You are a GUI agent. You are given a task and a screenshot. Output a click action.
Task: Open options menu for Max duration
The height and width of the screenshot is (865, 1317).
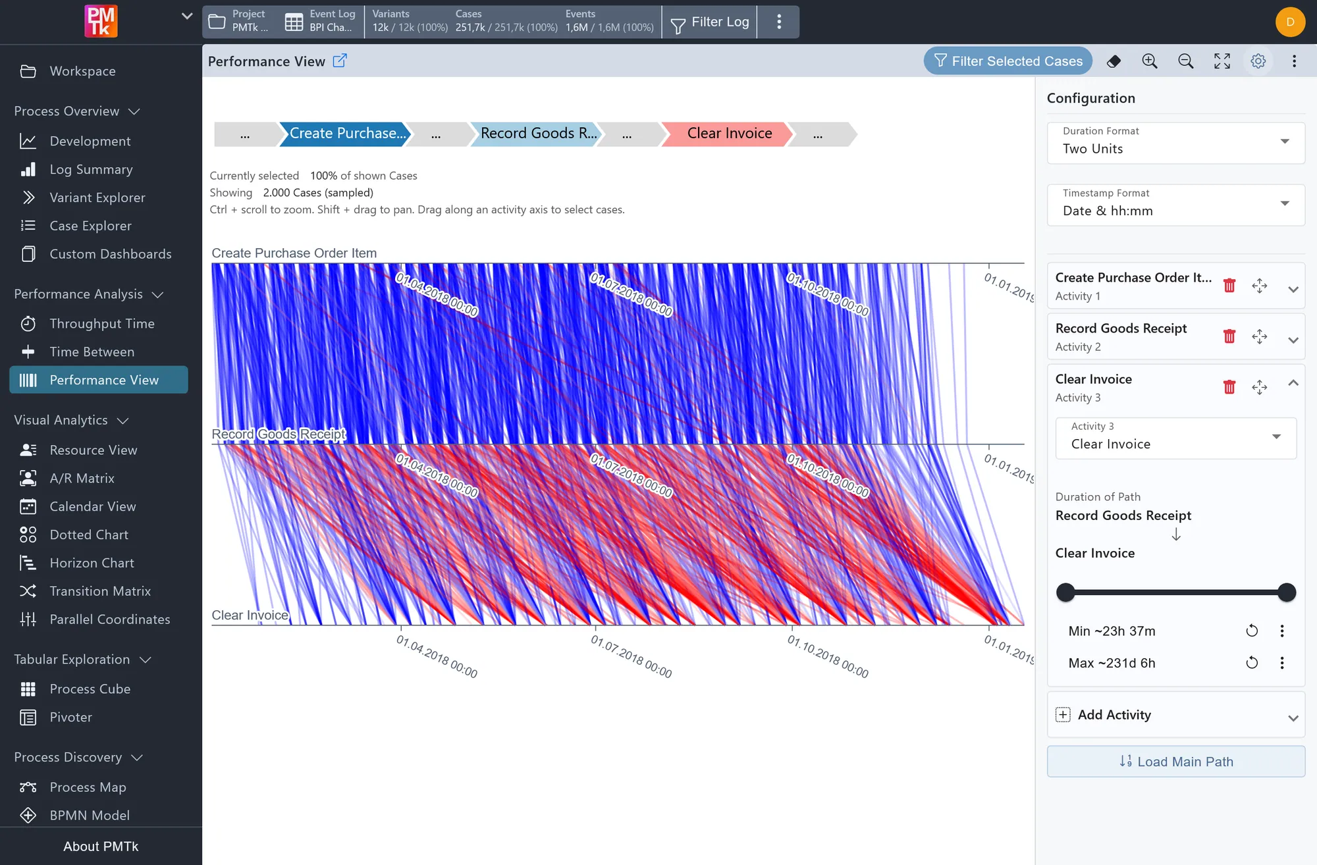1282,663
